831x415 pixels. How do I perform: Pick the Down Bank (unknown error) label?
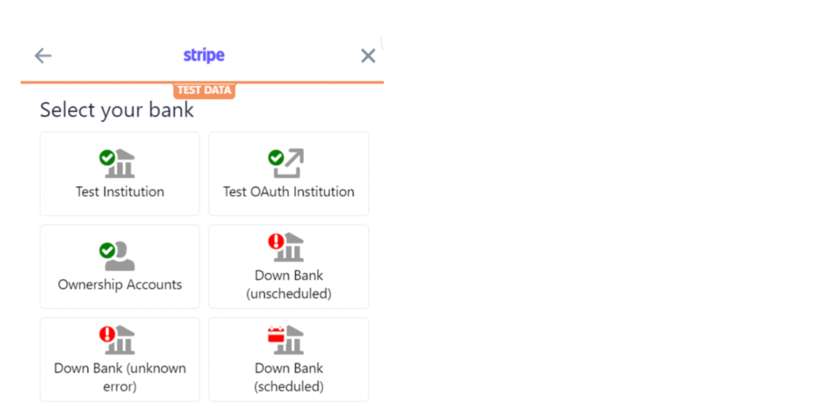point(120,377)
